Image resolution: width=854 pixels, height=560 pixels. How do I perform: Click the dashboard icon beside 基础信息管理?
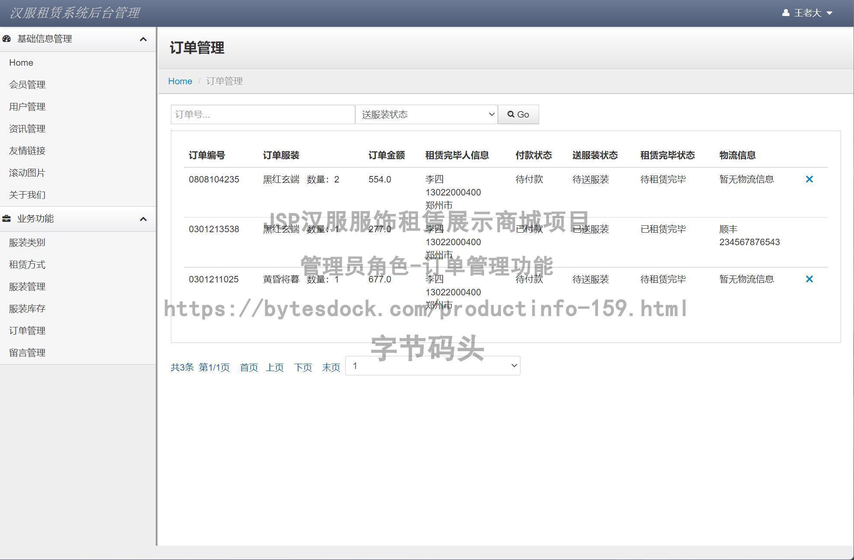coord(6,39)
